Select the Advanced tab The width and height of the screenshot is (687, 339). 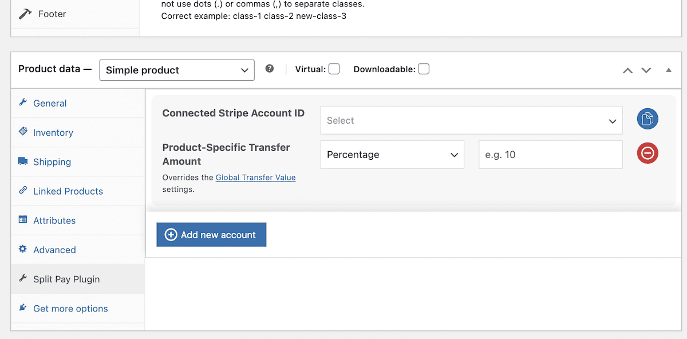[x=54, y=250]
